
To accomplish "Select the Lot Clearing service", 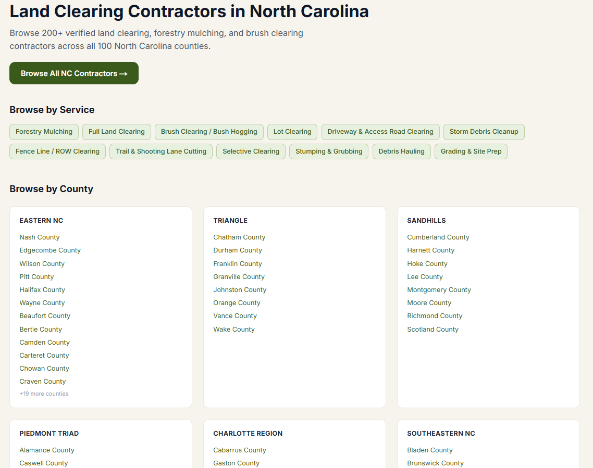I will [x=292, y=132].
